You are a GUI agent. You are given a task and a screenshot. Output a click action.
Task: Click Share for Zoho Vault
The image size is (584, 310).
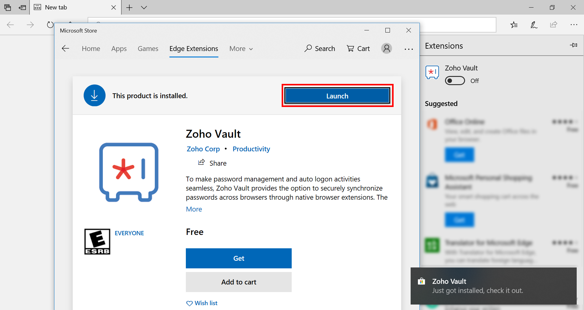click(x=212, y=163)
